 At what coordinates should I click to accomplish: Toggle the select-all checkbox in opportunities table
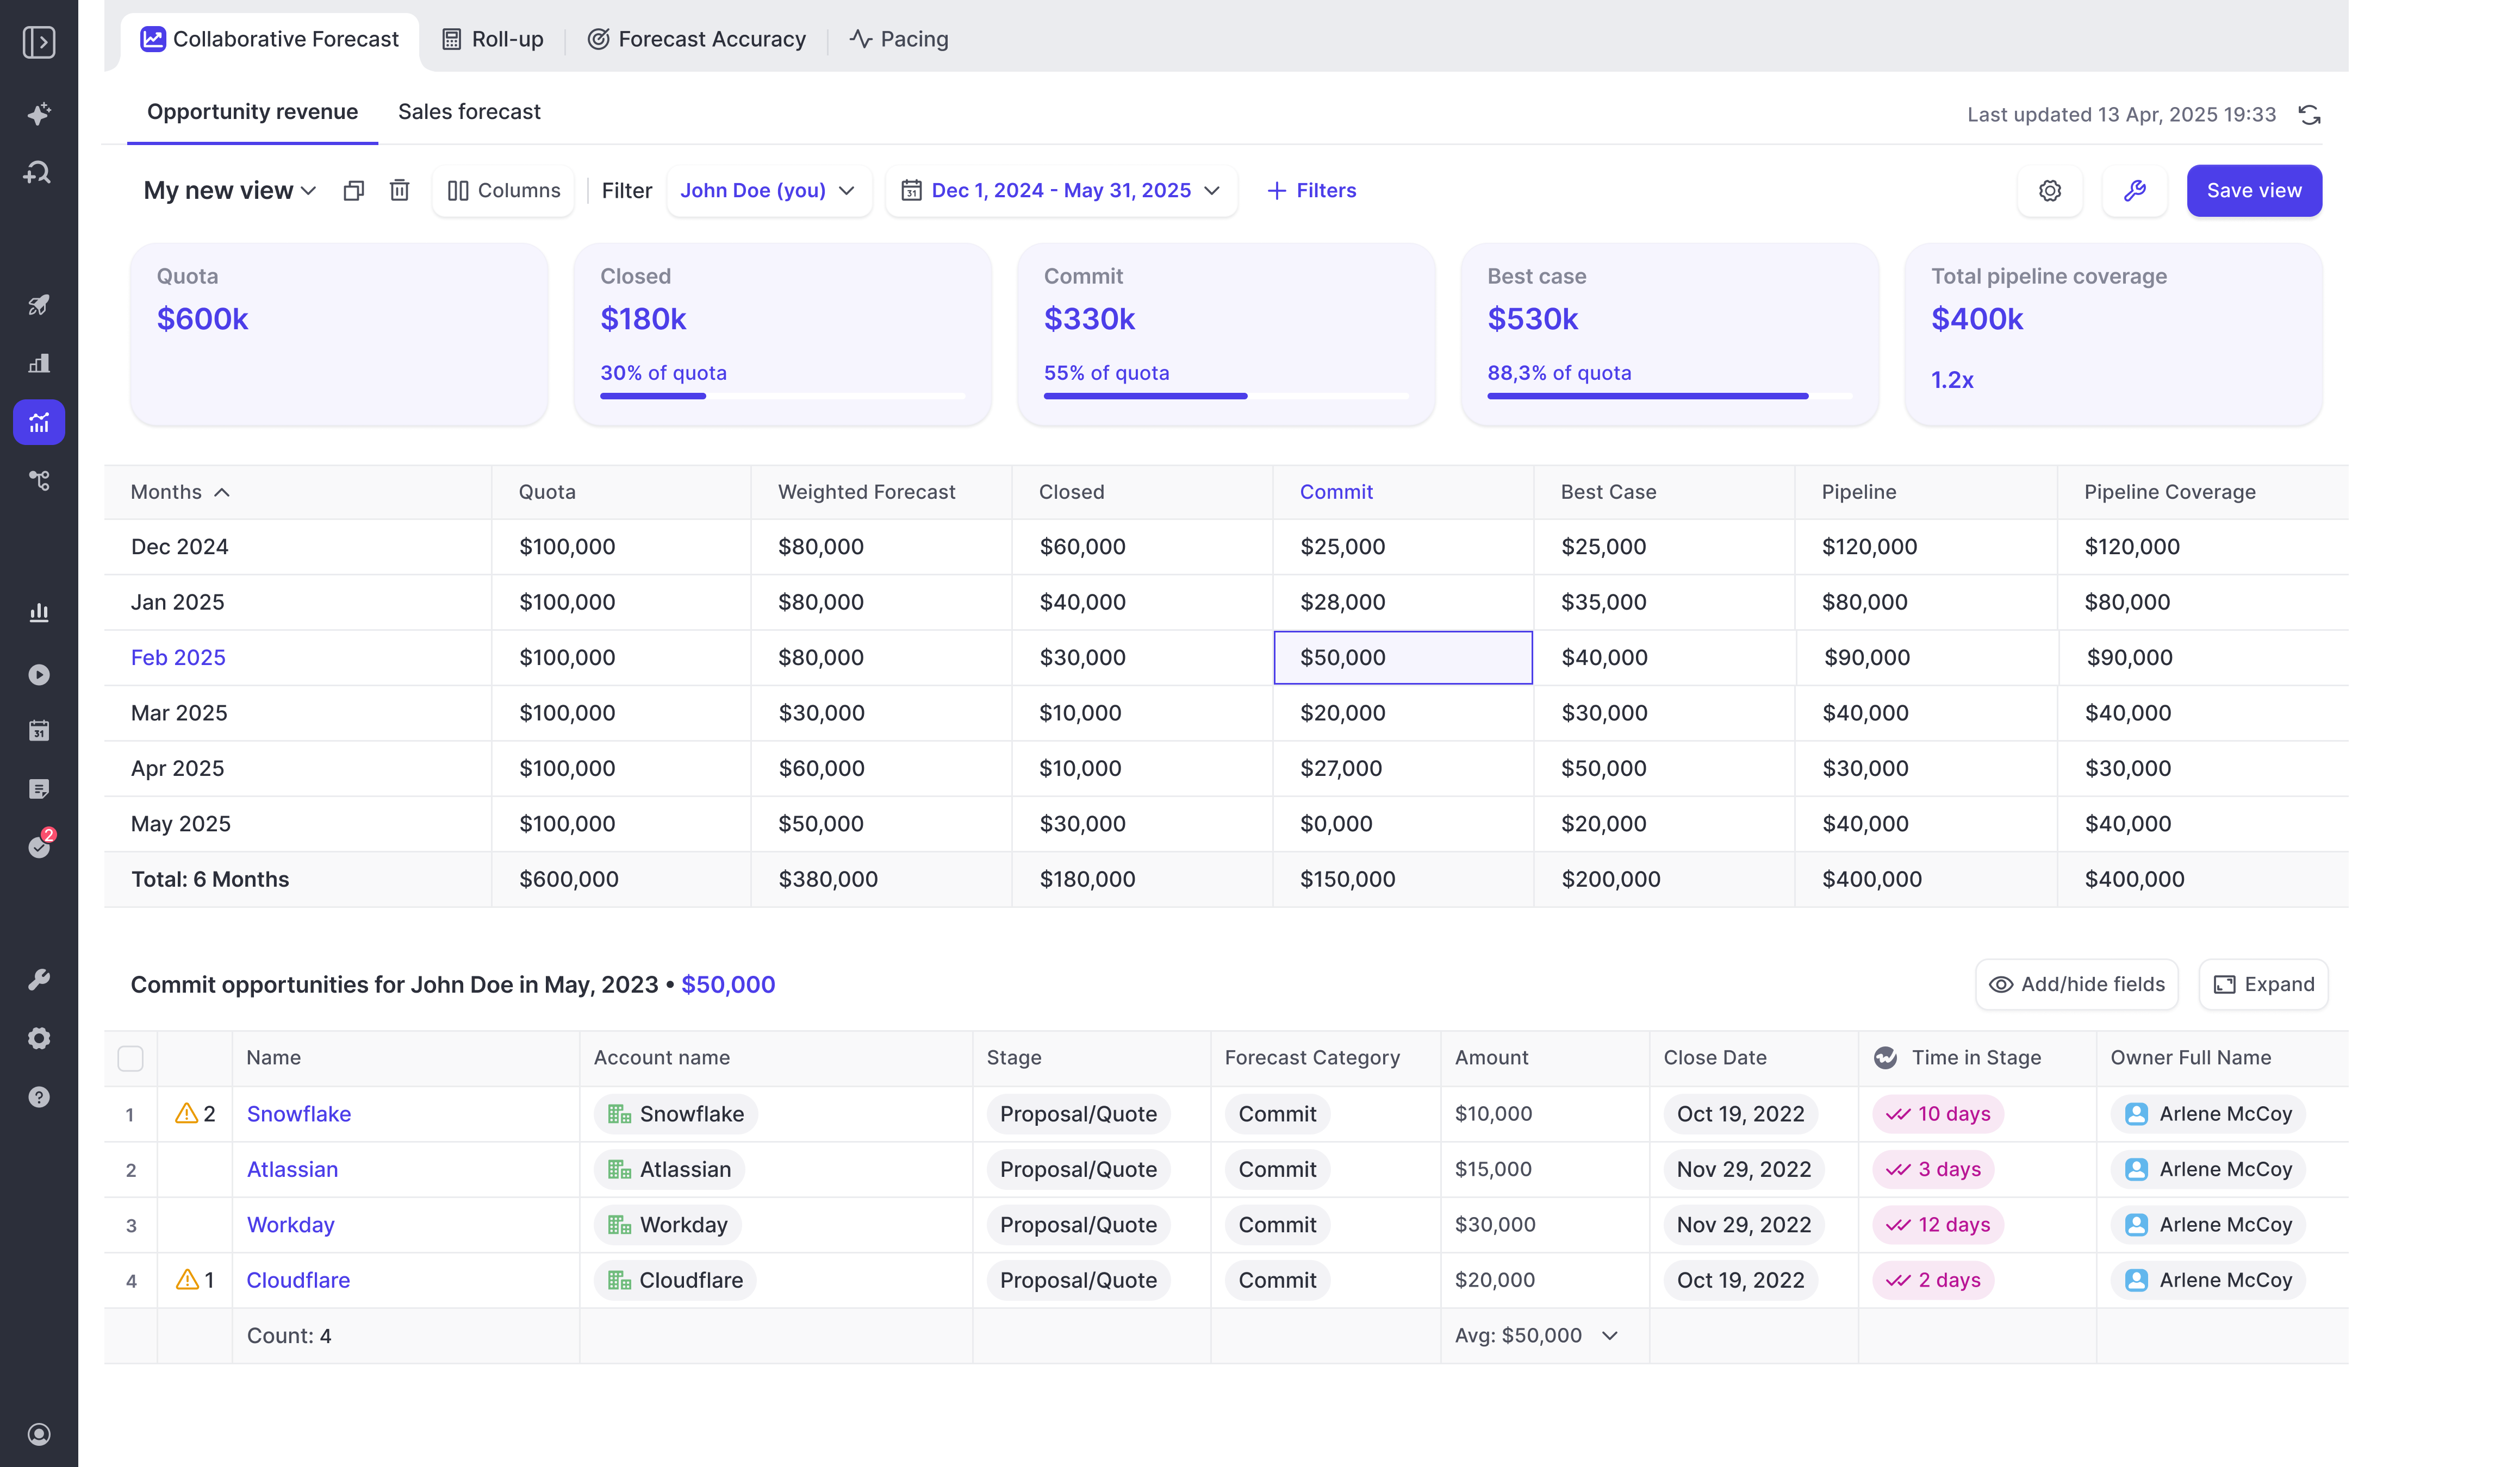click(130, 1058)
